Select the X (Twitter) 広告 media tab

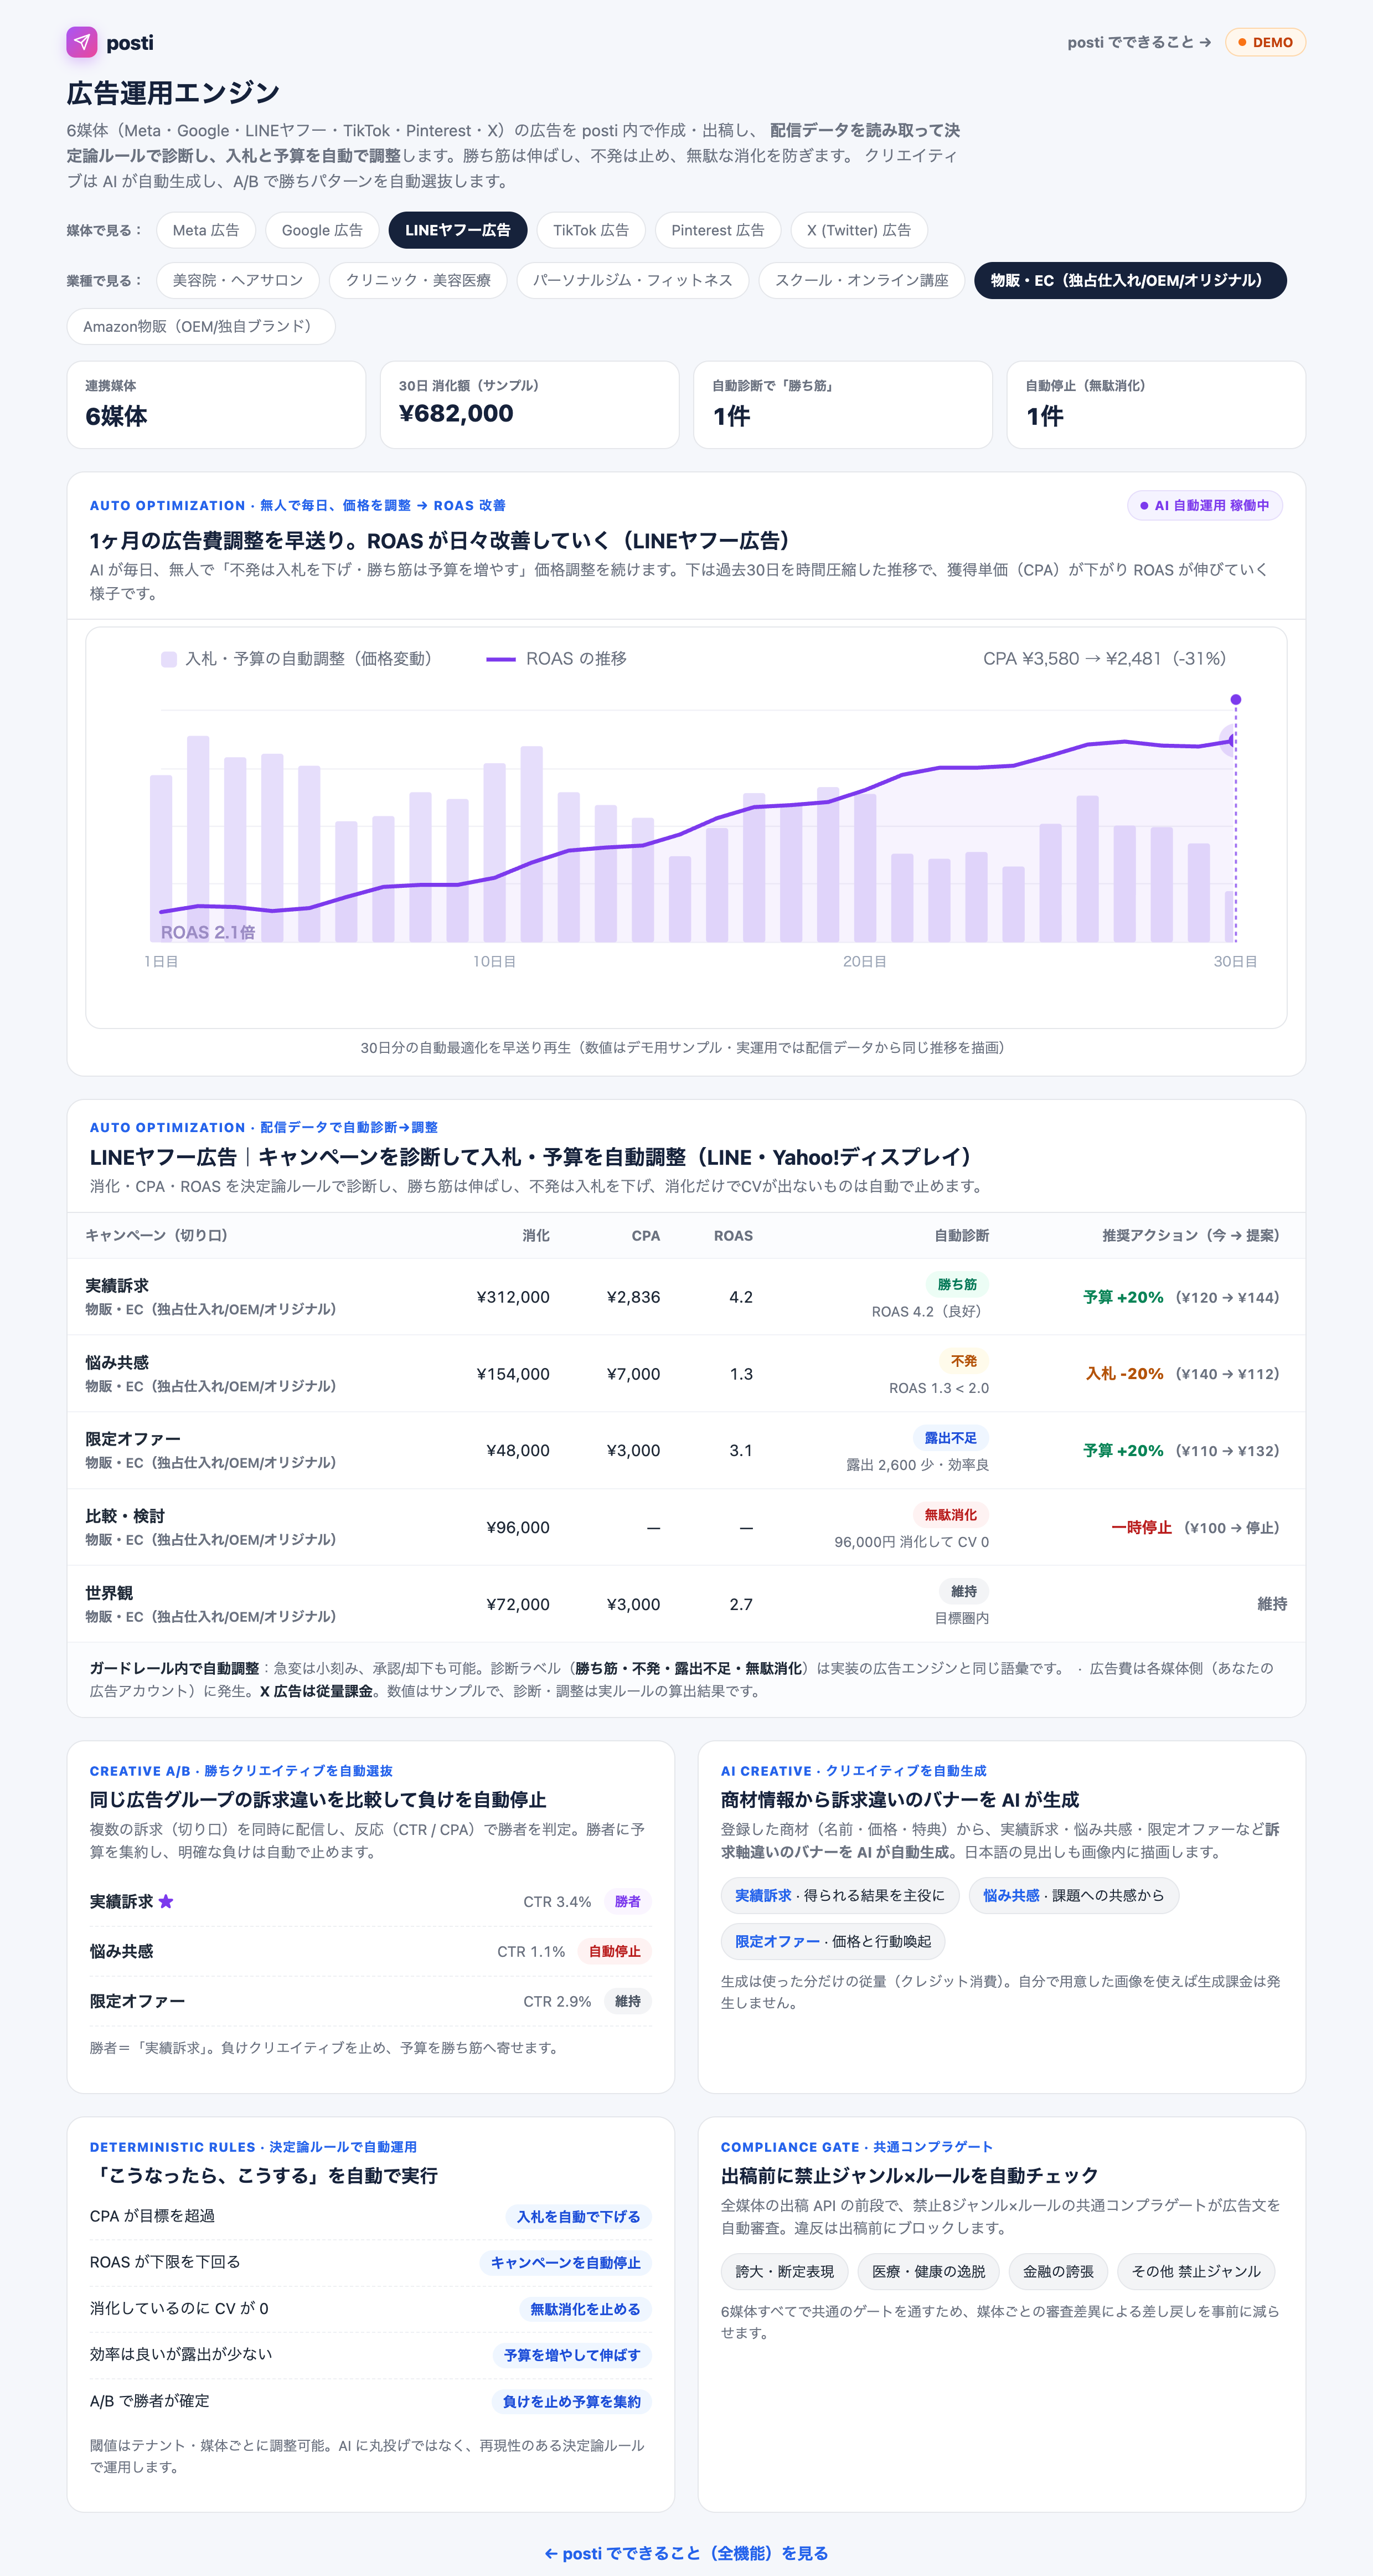[x=858, y=230]
